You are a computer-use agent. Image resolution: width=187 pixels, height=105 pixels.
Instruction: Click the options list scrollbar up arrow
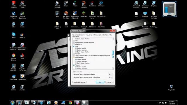pyautogui.click(x=113, y=39)
